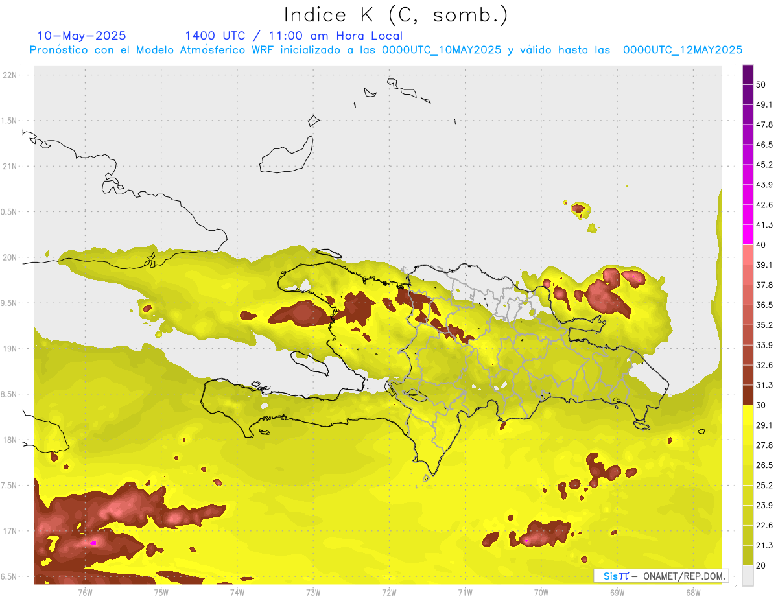
Task: Select the colorbar value "30"
Action: coord(761,405)
